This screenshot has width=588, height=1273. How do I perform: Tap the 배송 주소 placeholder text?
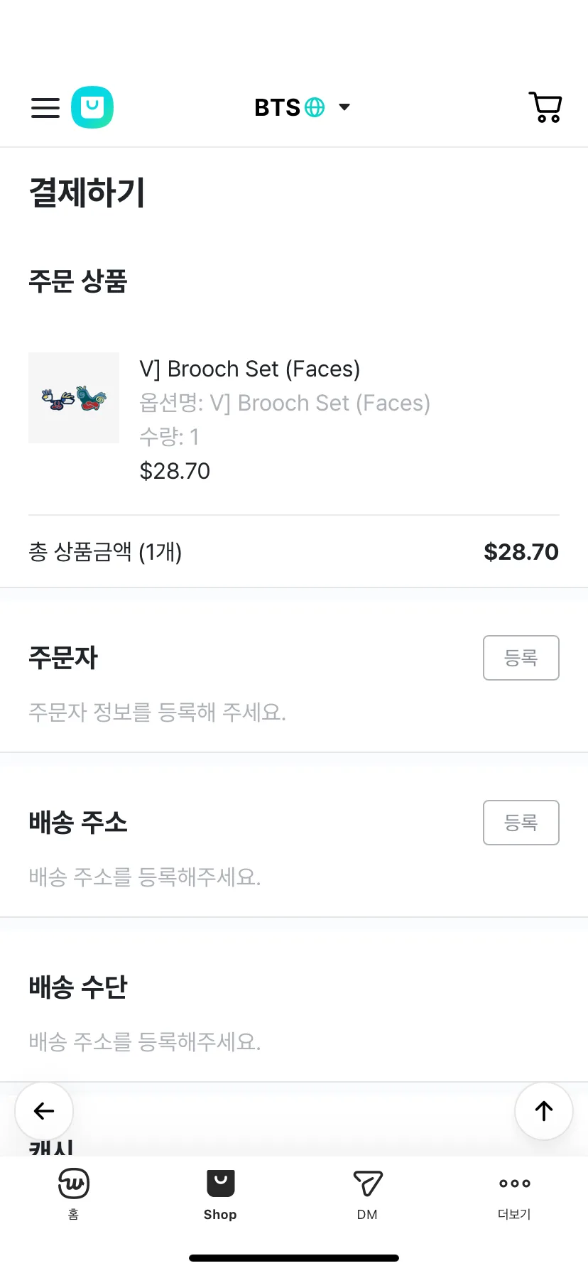tap(145, 877)
